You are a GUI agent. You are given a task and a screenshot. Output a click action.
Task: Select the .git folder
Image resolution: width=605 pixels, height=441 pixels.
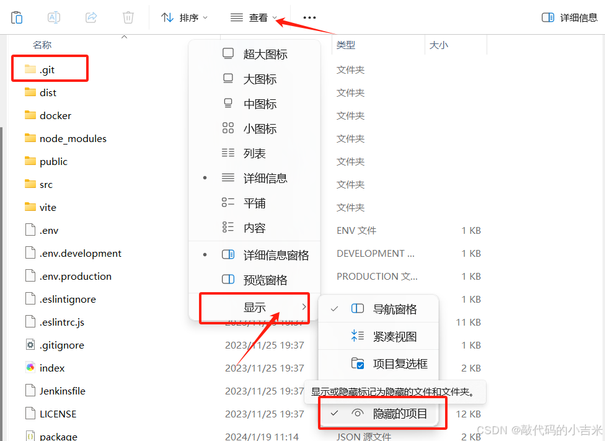tap(40, 70)
